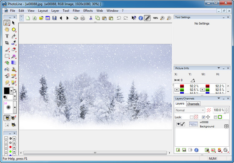Go to the previous picture arrow
Image resolution: width=234 pixels, height=163 pixels.
[61, 18]
